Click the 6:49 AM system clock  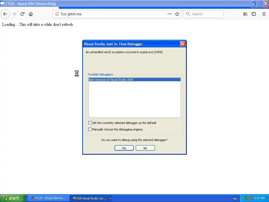tap(259, 198)
